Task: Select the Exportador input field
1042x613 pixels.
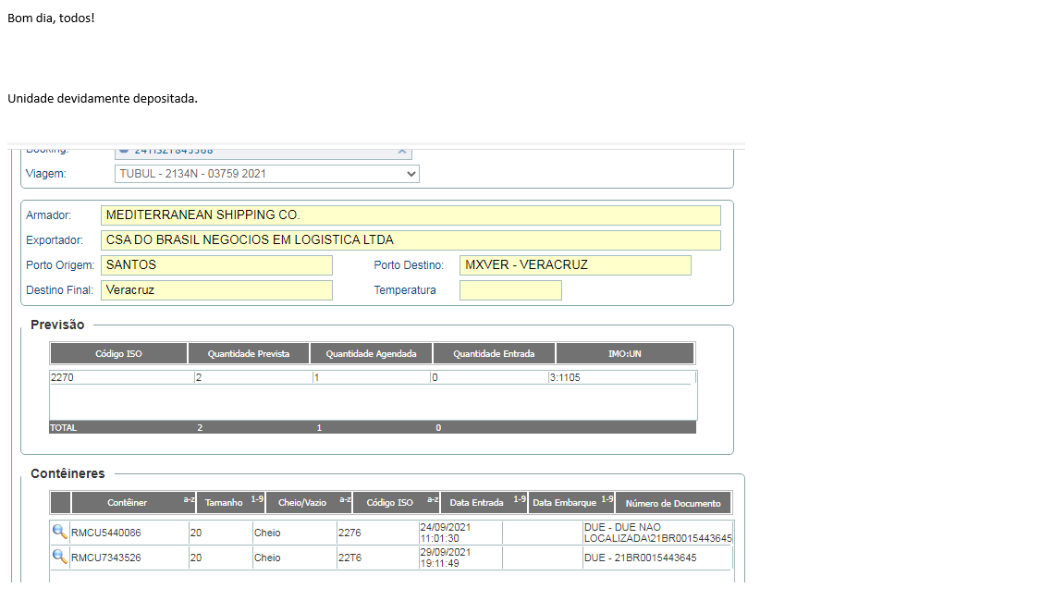Action: click(x=411, y=240)
